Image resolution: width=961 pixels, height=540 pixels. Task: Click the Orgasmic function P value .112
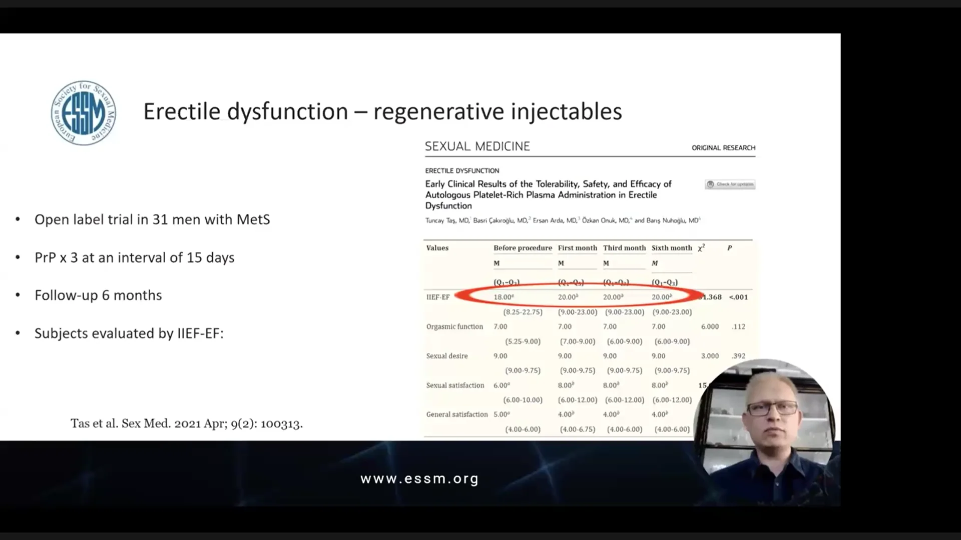[x=738, y=326]
